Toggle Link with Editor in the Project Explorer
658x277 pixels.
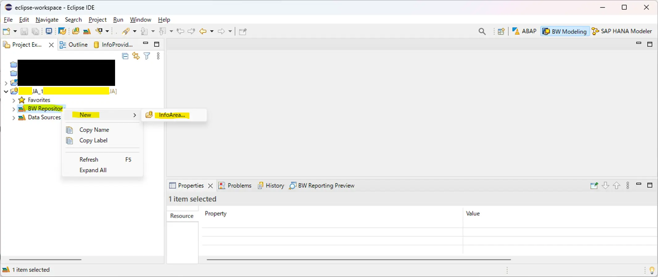[x=136, y=56]
